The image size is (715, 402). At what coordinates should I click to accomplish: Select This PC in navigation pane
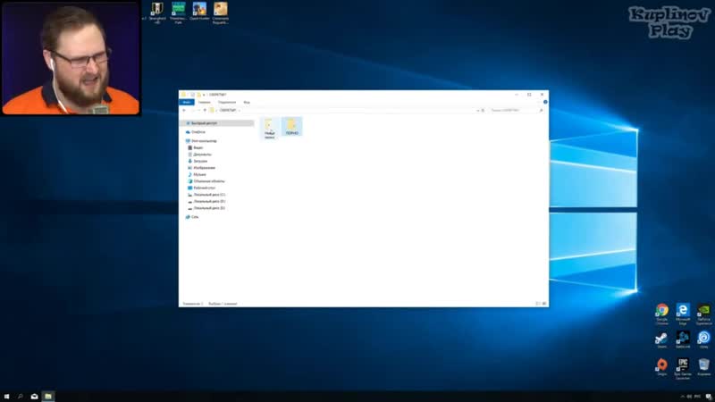click(201, 141)
